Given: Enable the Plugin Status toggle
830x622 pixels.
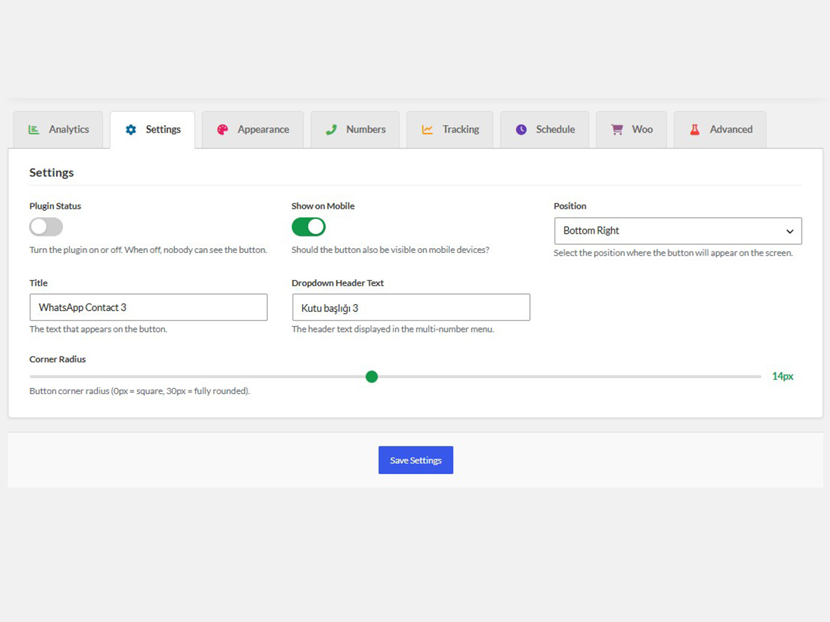Looking at the screenshot, I should coord(46,227).
